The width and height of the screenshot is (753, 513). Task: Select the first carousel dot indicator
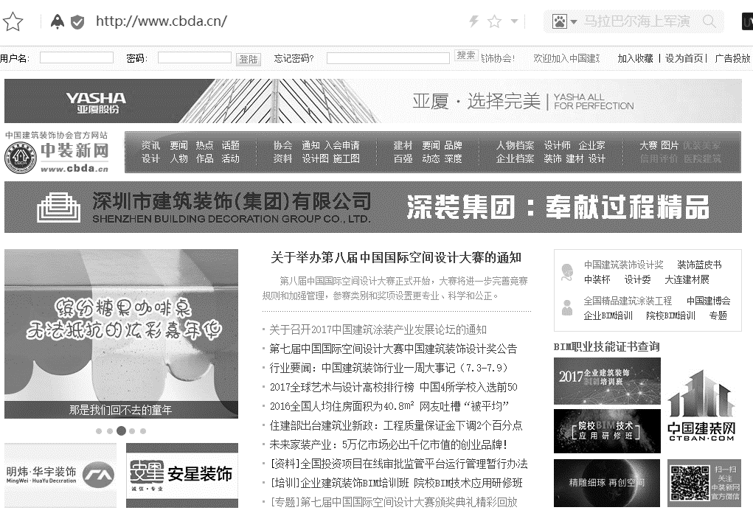99,430
